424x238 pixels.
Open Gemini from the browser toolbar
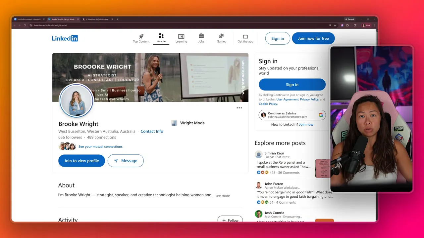(x=349, y=19)
